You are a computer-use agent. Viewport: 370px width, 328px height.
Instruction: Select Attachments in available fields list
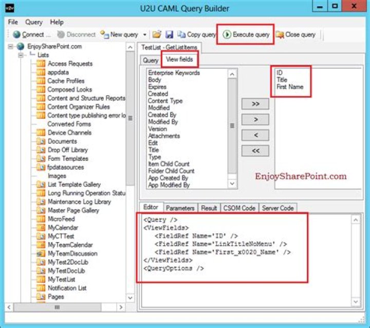point(164,136)
